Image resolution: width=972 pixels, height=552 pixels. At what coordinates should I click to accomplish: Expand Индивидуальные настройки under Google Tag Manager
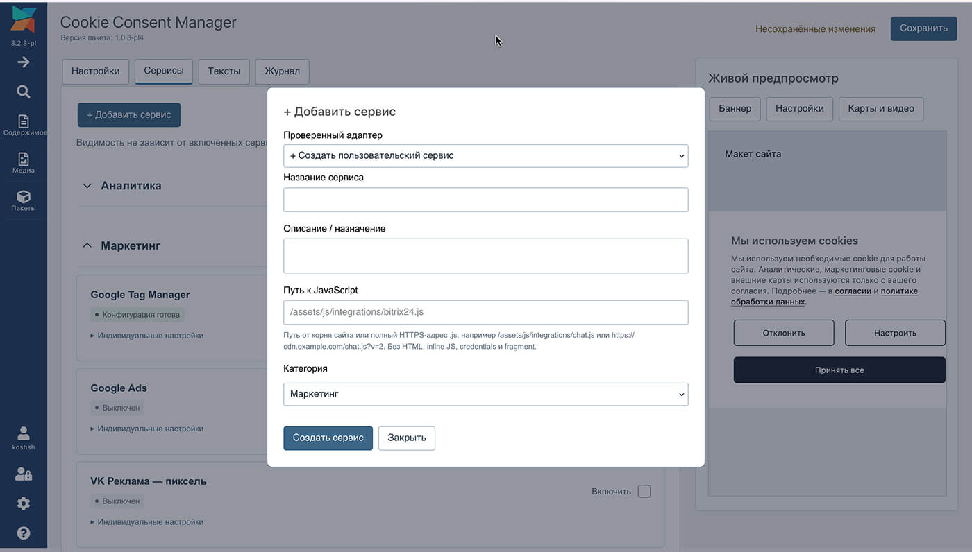tap(147, 336)
